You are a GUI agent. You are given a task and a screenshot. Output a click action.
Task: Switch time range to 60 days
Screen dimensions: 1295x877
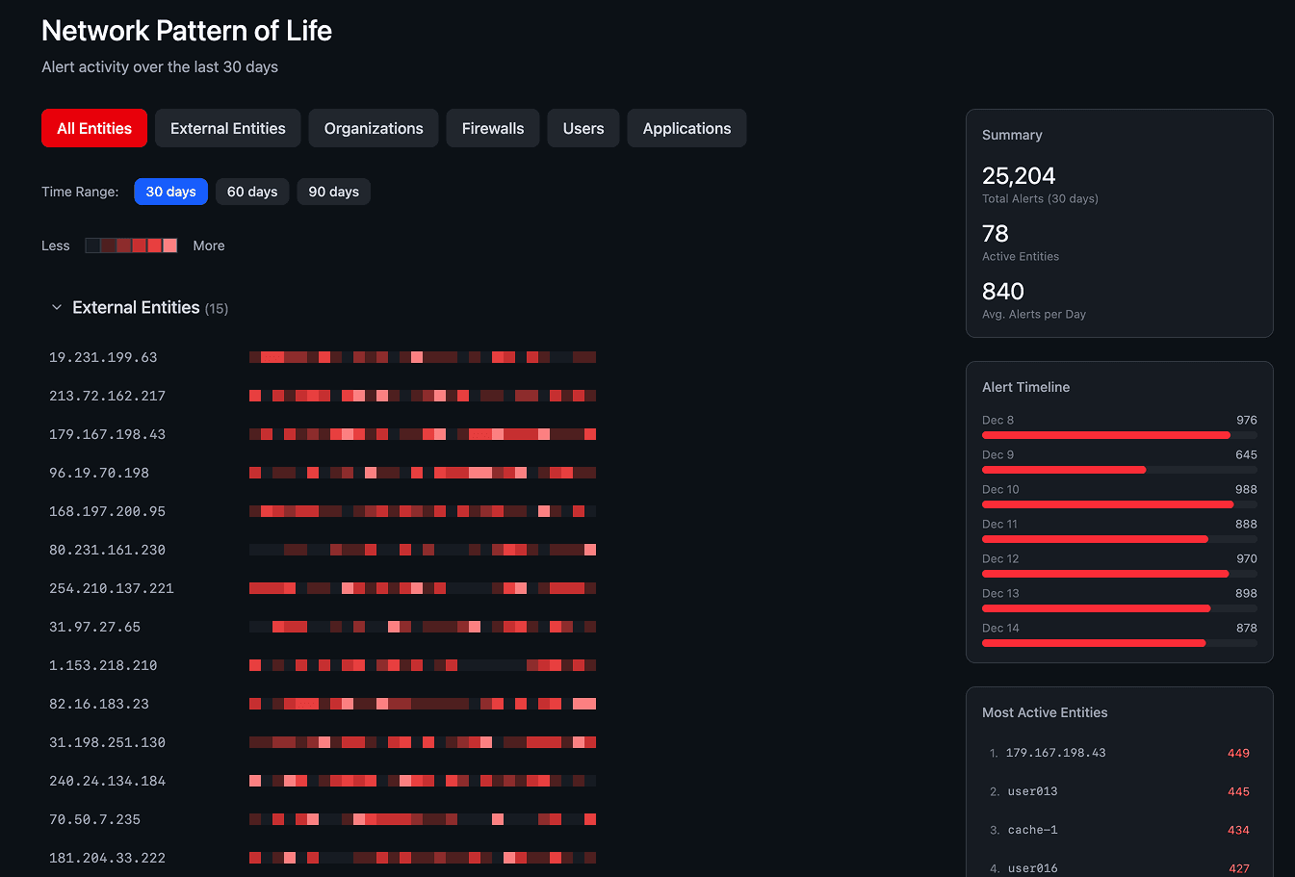coord(251,192)
